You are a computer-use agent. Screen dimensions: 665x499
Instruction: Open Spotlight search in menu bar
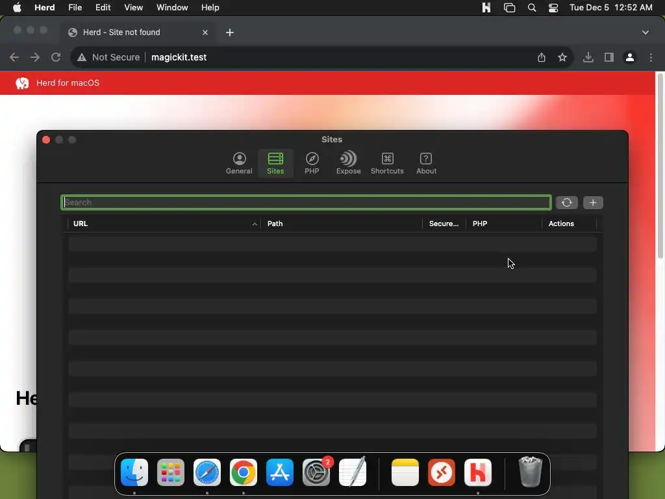tap(532, 8)
